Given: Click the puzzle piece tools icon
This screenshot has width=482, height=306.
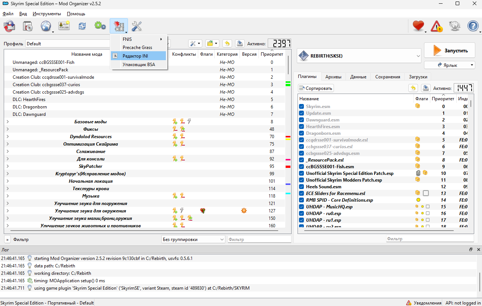Looking at the screenshot, I should click(x=119, y=26).
